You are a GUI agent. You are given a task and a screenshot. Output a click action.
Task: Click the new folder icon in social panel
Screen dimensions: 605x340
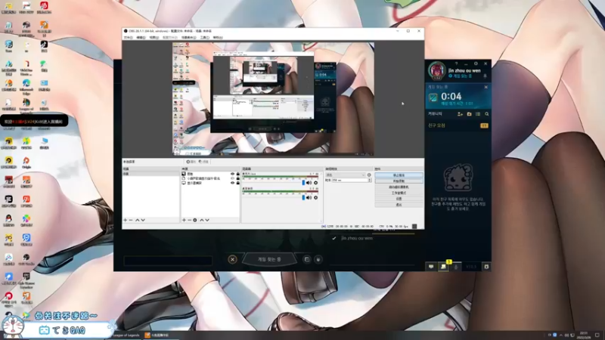tap(469, 114)
